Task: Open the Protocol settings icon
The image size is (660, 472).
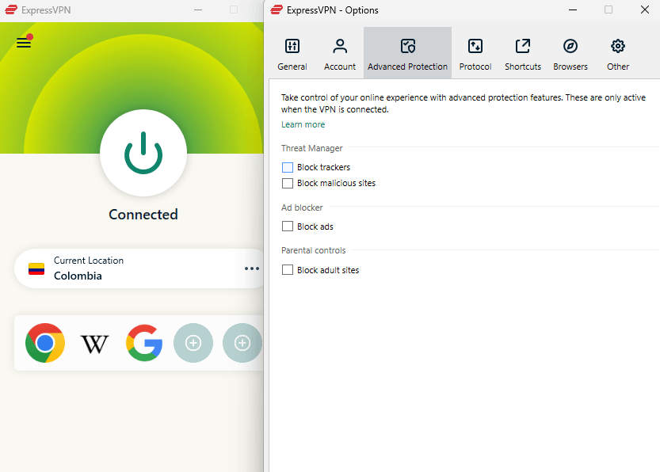Action: click(x=475, y=46)
